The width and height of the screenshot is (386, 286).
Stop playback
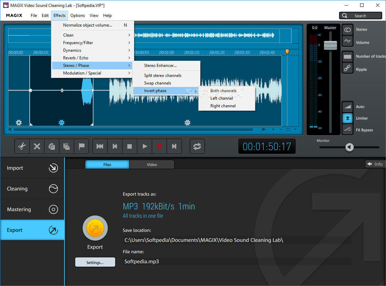[129, 146]
